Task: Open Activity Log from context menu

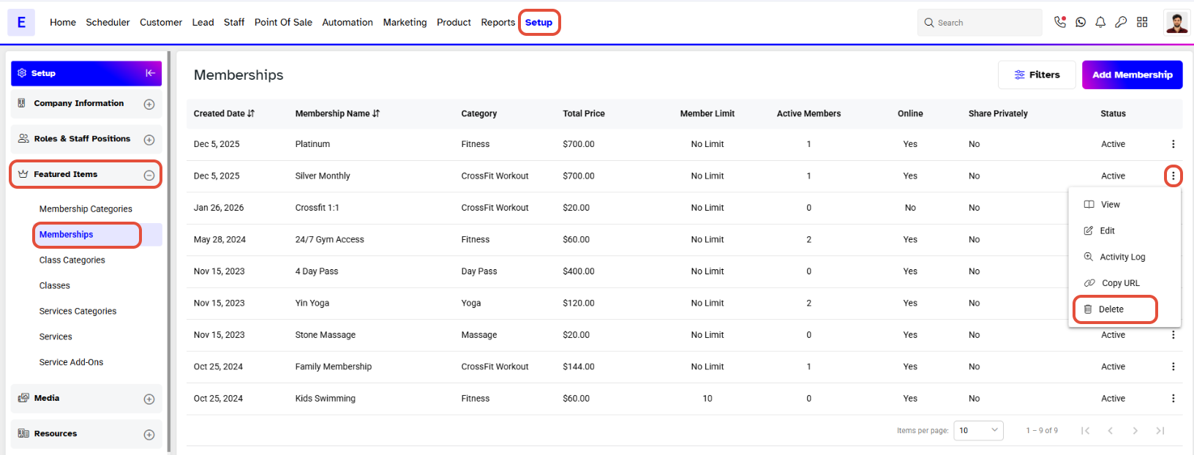Action: 1124,257
